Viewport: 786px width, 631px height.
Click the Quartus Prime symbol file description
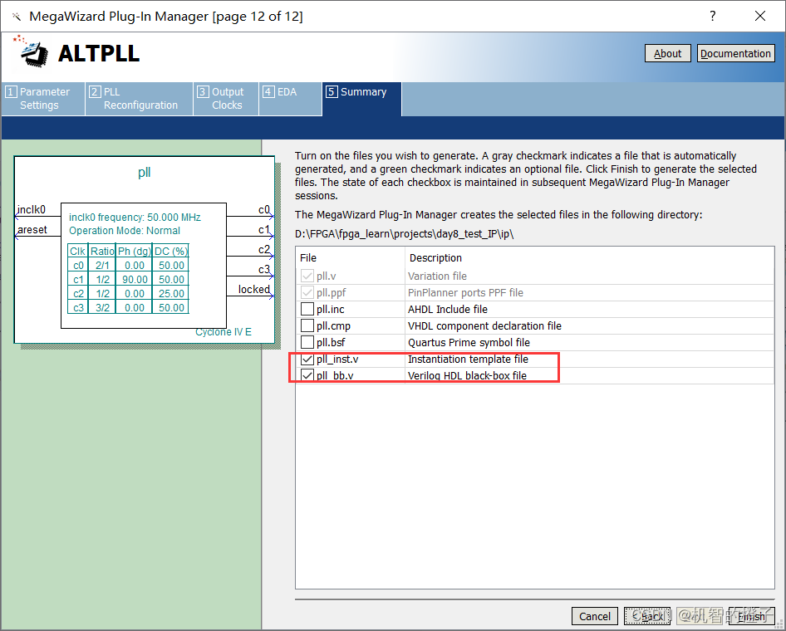click(469, 342)
